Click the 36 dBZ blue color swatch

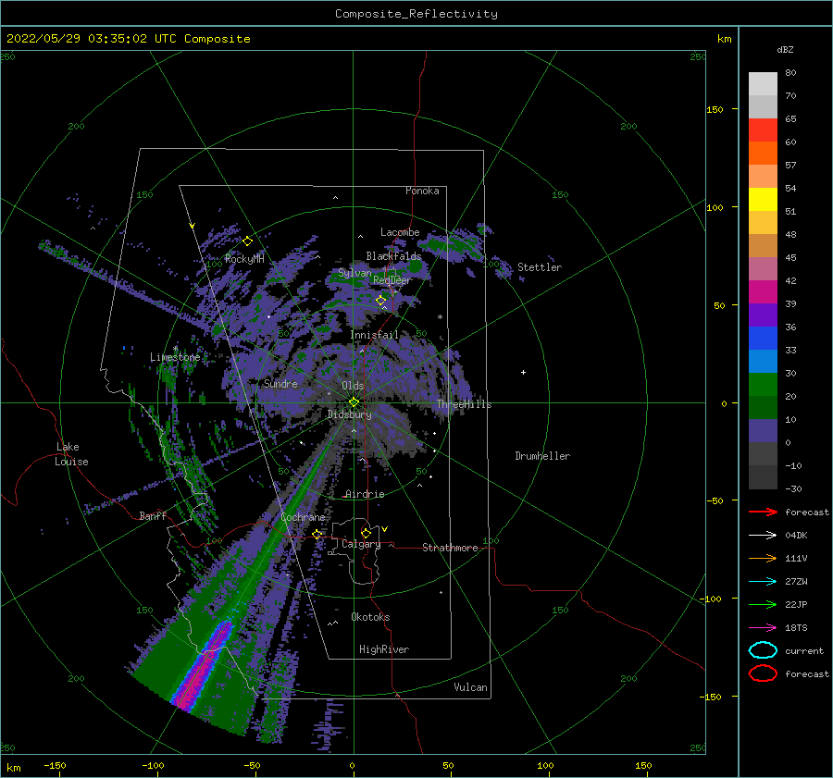[763, 338]
